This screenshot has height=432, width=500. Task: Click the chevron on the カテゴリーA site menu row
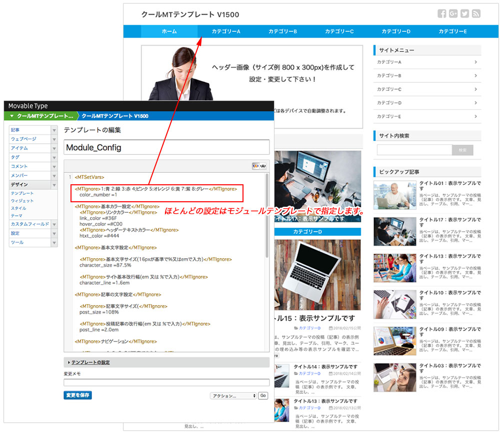(x=475, y=62)
